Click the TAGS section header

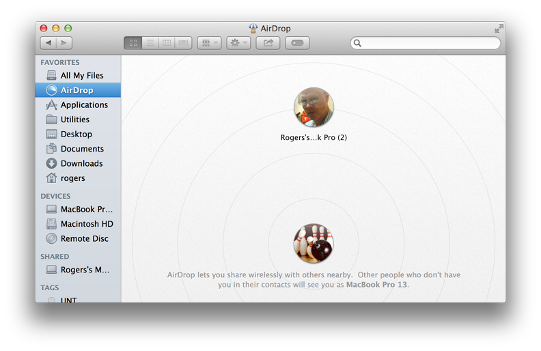pyautogui.click(x=50, y=288)
